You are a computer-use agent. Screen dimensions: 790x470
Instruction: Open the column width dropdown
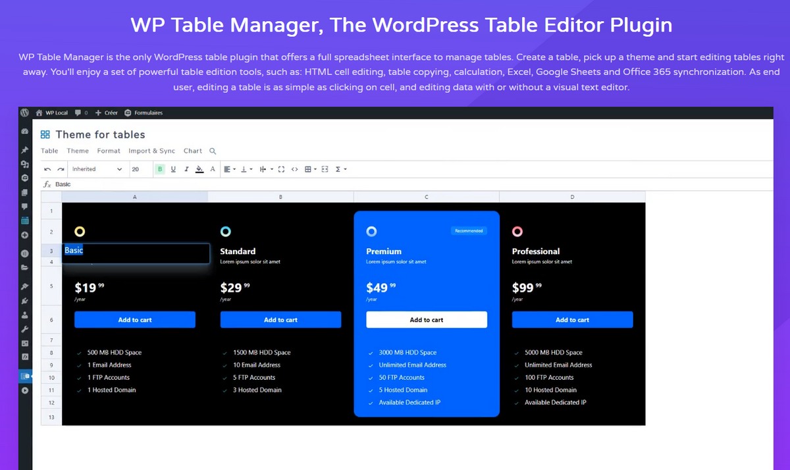266,169
